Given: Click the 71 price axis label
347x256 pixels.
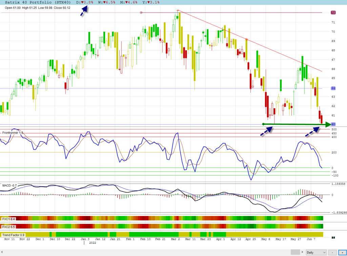Looking at the screenshot, I should 333,22.
